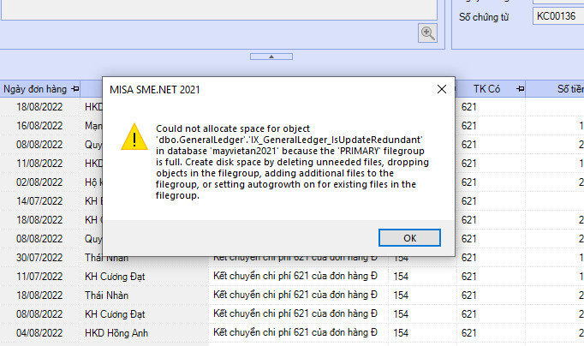Select the date cell 02/08/2022
The image size is (584, 346).
pos(39,182)
